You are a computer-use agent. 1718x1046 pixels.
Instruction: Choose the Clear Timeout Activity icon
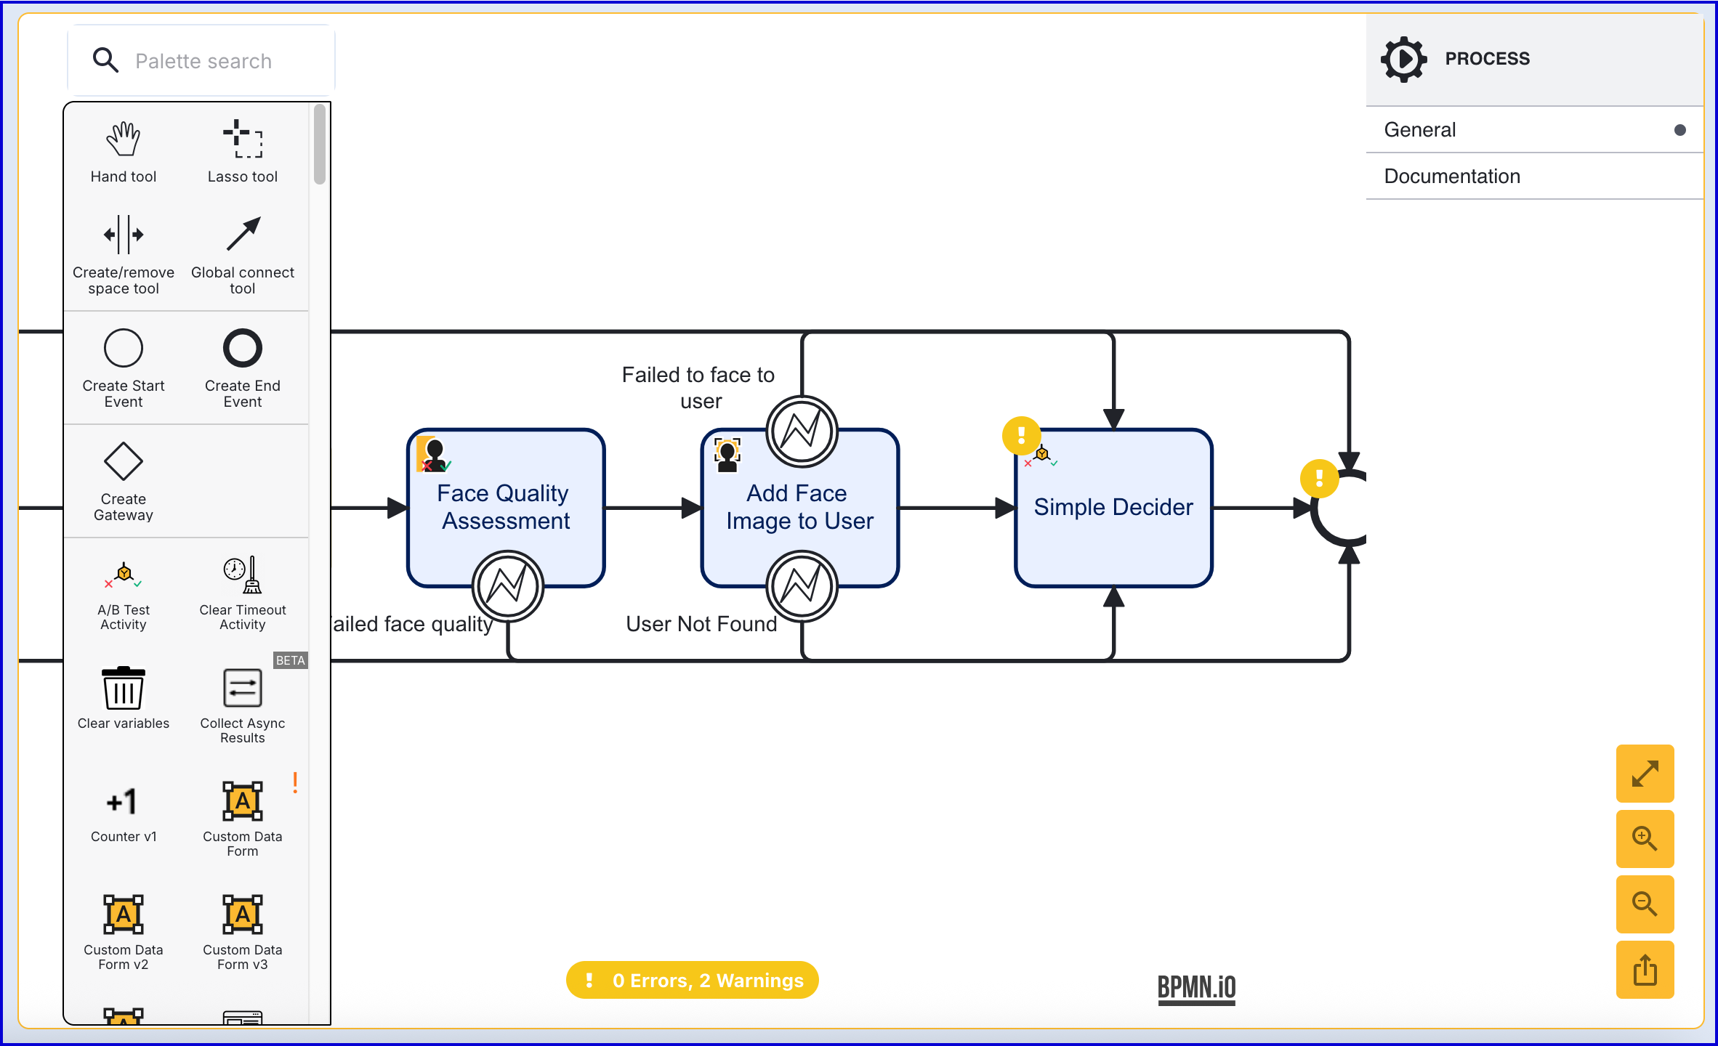pyautogui.click(x=242, y=575)
